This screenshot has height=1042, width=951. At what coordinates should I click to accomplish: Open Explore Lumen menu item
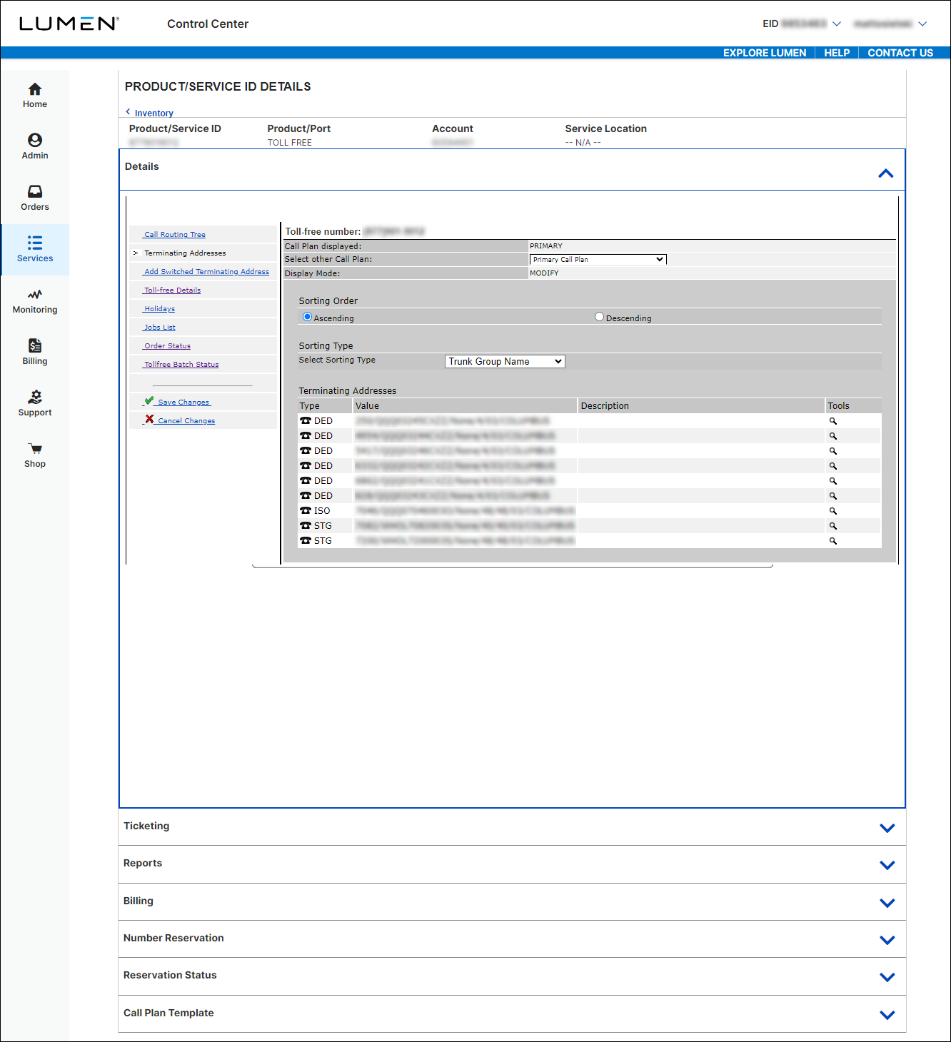765,53
